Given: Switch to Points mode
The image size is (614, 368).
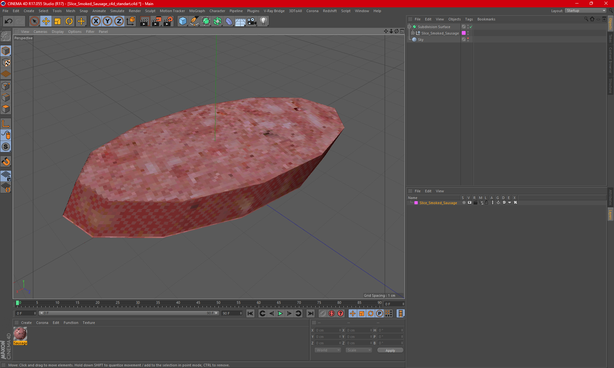Looking at the screenshot, I should [x=6, y=86].
